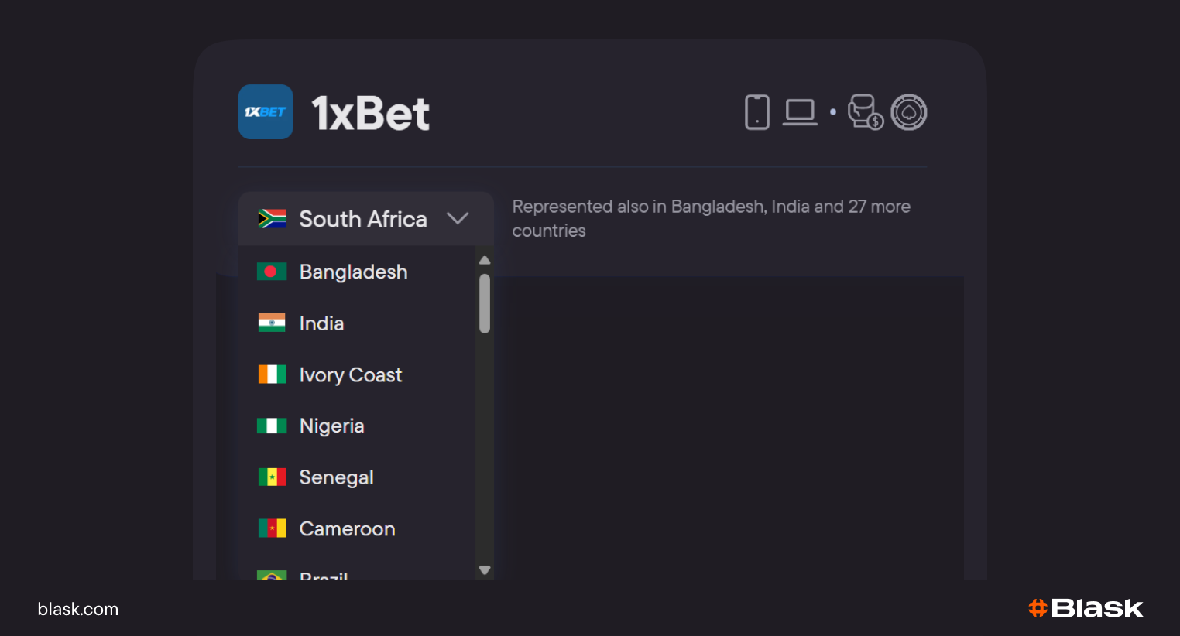Click the country list scrollbar thumb
Image resolution: width=1180 pixels, height=636 pixels.
click(485, 303)
